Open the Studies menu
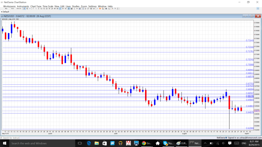The width and height of the screenshot is (262, 147). pos(75,6)
